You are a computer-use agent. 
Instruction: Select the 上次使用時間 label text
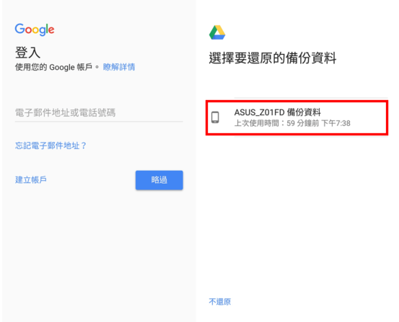coord(257,123)
